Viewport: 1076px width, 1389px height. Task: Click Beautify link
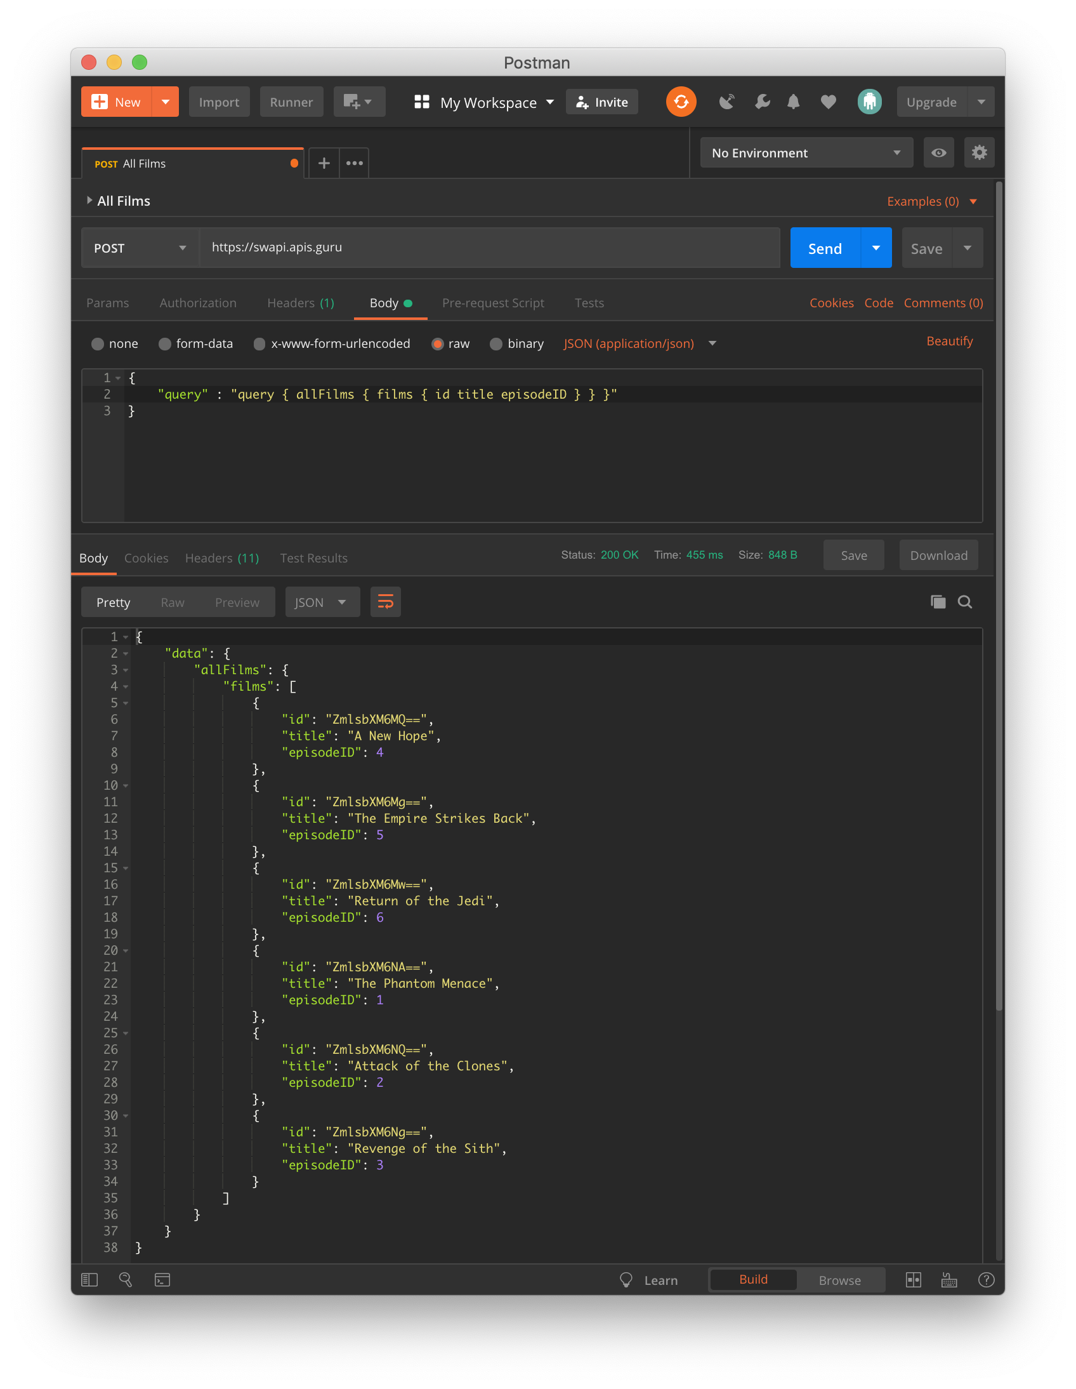950,341
